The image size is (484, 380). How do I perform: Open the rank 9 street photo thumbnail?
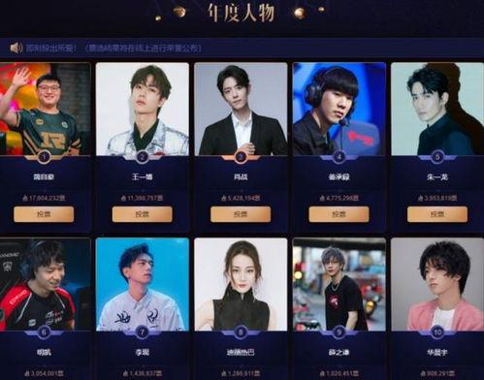(339, 284)
